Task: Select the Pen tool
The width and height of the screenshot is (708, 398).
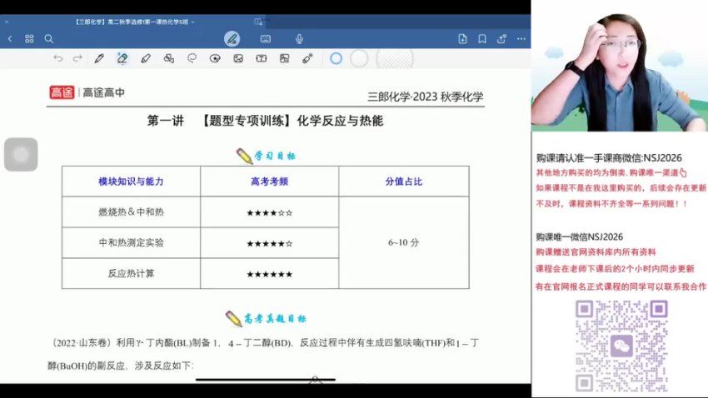Action: point(99,58)
